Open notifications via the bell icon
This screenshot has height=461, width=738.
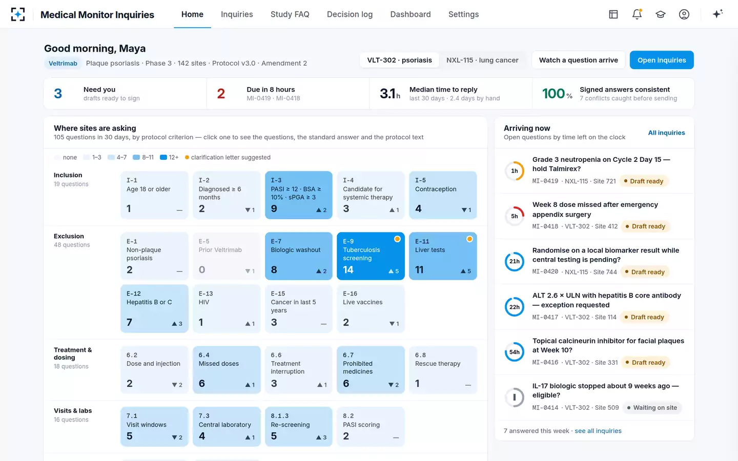point(637,14)
